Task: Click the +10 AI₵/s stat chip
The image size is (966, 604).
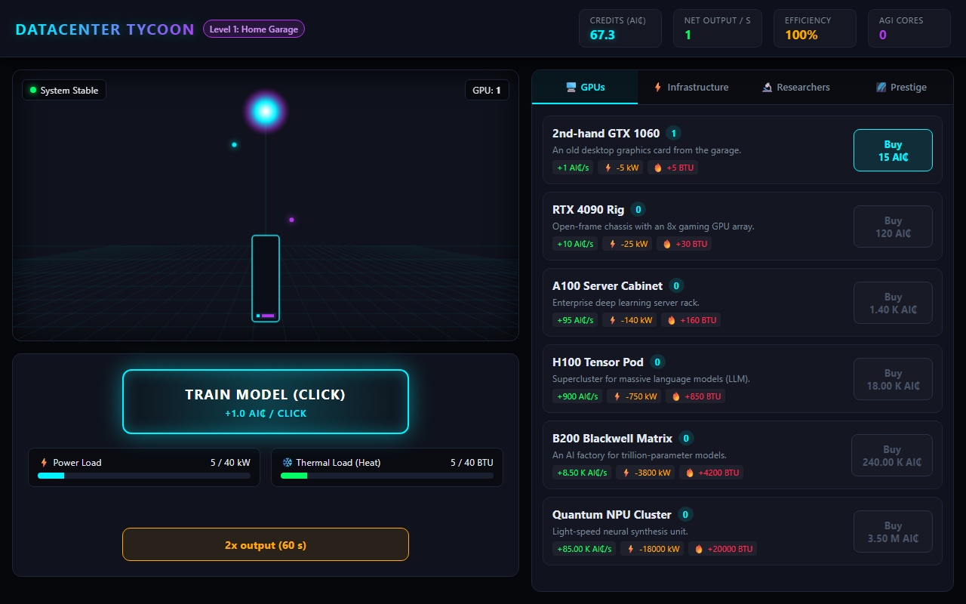Action: [575, 244]
